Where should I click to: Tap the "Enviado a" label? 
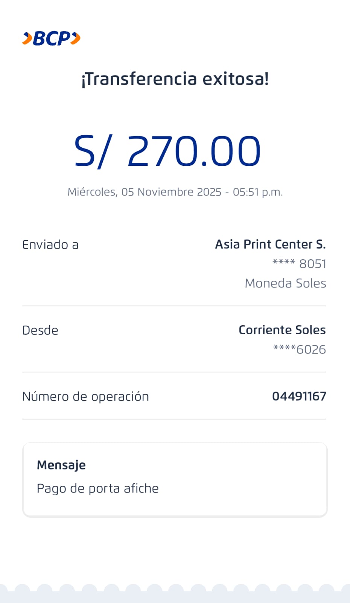50,245
